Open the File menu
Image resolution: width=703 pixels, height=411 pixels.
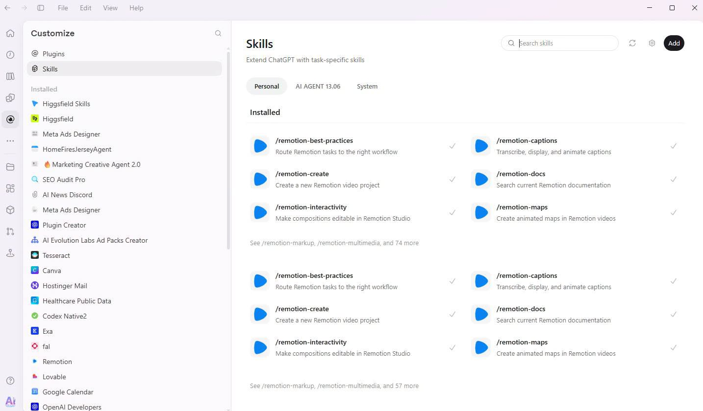pyautogui.click(x=63, y=8)
